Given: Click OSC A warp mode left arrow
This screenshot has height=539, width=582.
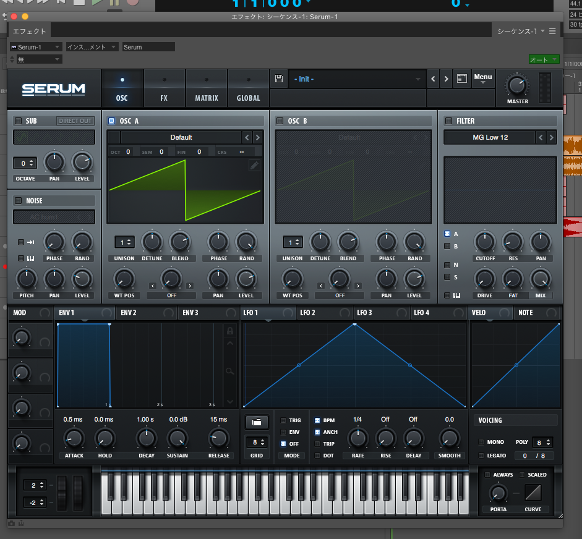Looking at the screenshot, I should (153, 286).
